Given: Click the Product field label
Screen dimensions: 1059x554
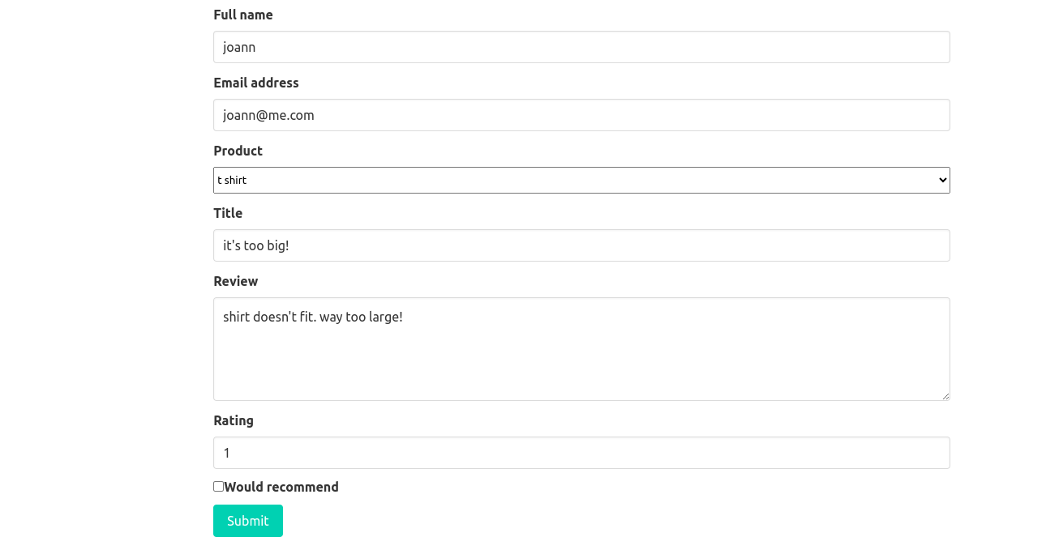Looking at the screenshot, I should click(x=238, y=151).
